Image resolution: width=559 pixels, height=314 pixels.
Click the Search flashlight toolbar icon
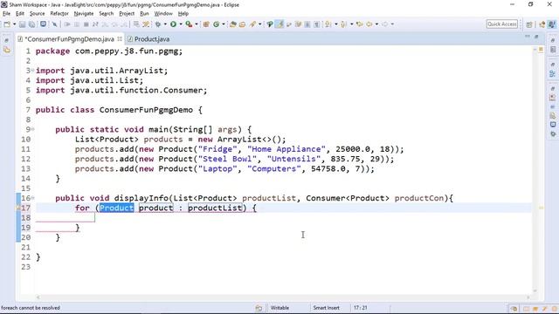[252, 24]
